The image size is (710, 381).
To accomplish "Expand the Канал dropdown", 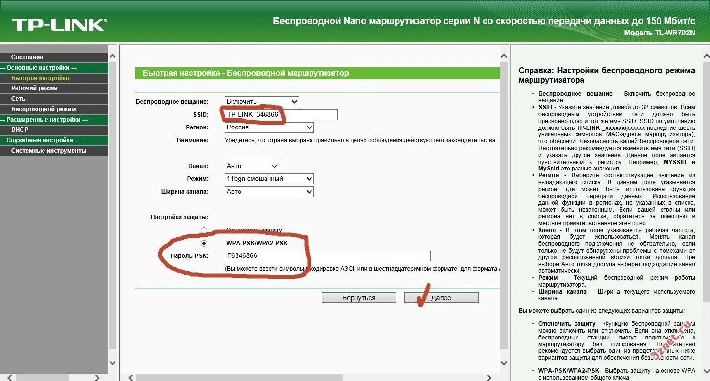I will click(x=252, y=166).
